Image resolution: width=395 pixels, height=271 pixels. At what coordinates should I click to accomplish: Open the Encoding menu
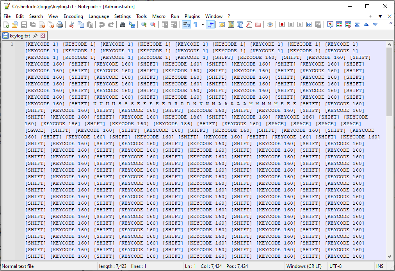(73, 16)
